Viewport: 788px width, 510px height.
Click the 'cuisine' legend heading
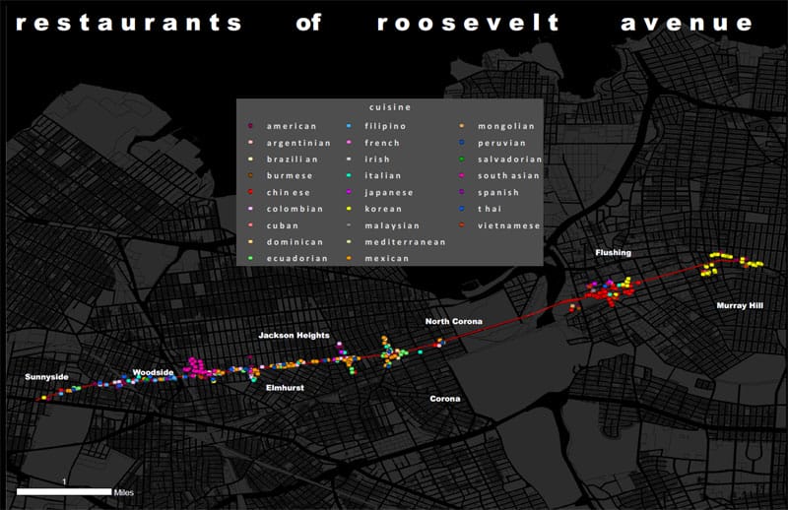(390, 107)
